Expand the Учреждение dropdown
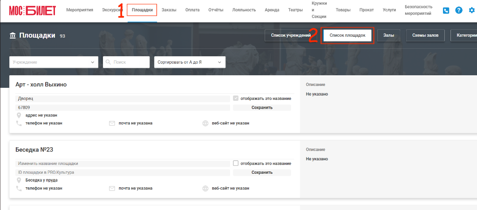477x210 pixels. pos(54,62)
